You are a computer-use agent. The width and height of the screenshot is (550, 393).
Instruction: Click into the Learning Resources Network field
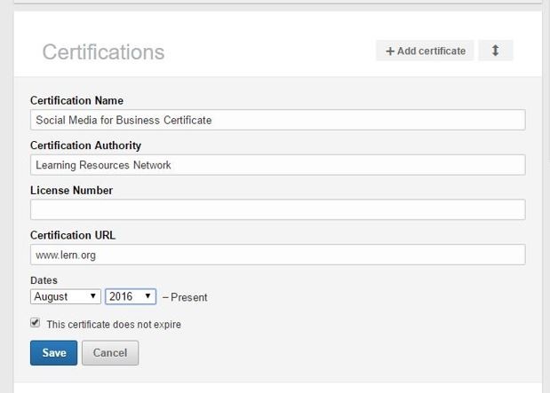coord(277,165)
